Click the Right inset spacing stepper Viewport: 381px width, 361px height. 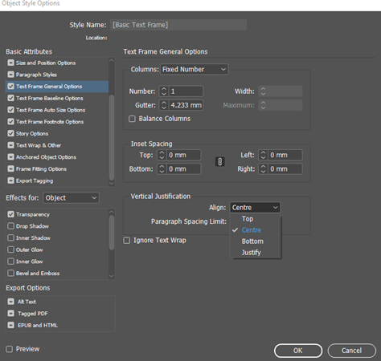(263, 169)
